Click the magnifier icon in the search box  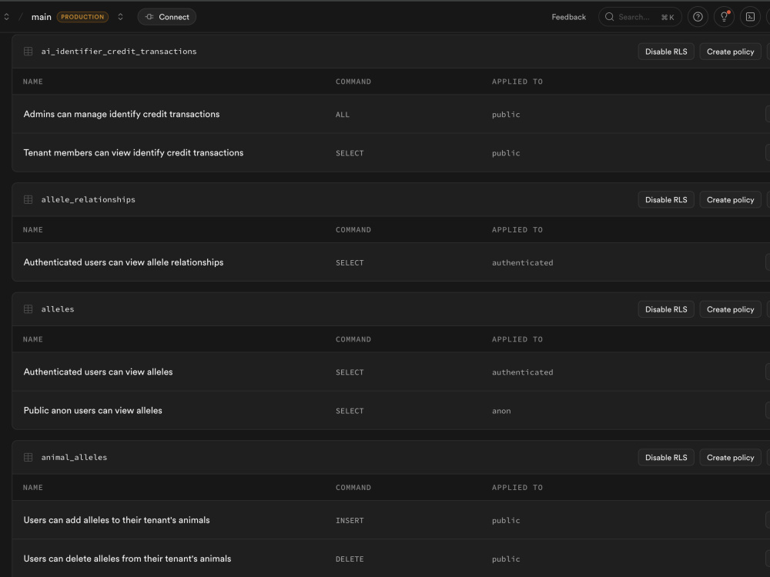pyautogui.click(x=609, y=17)
